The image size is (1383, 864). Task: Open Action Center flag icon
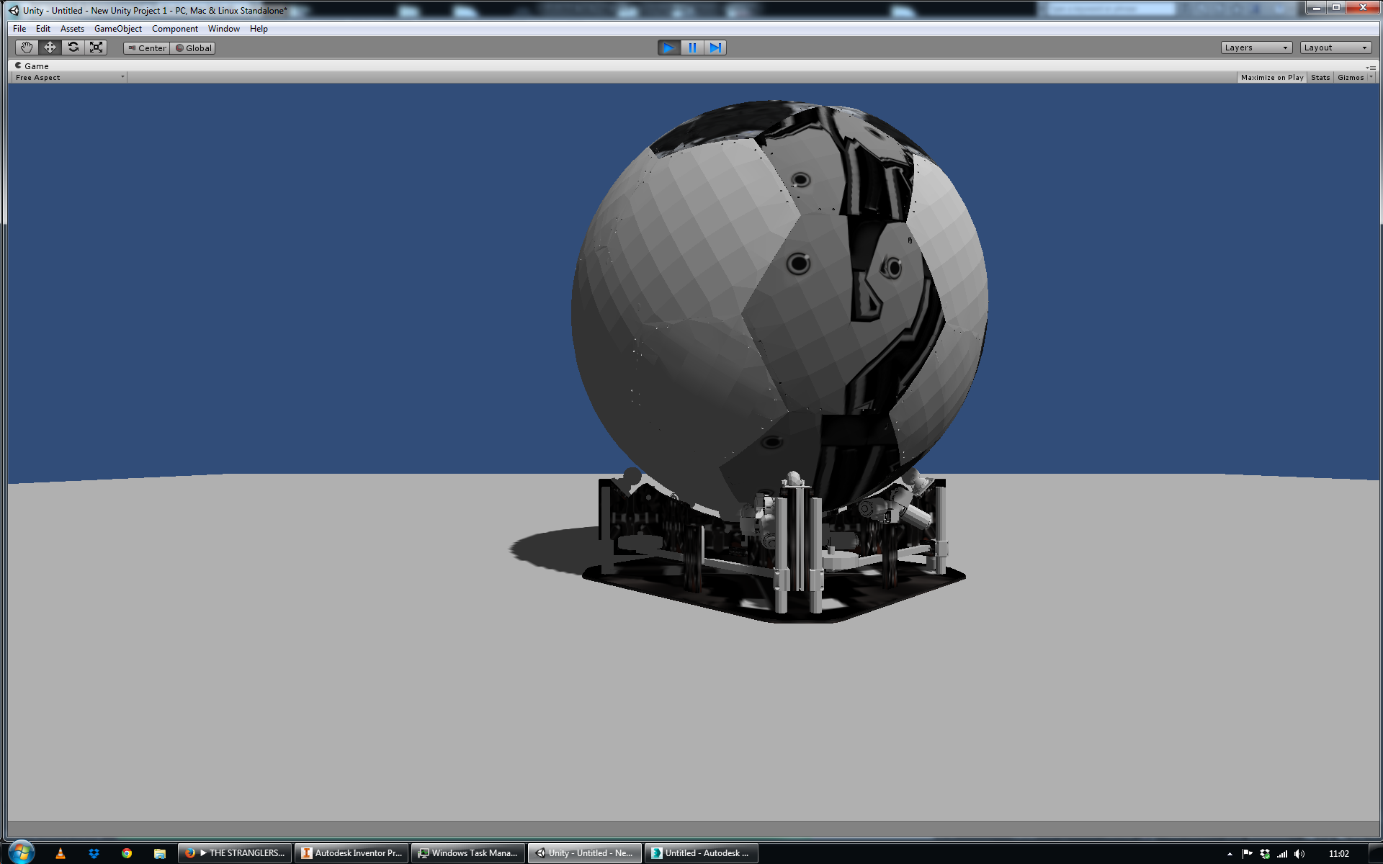click(1247, 854)
